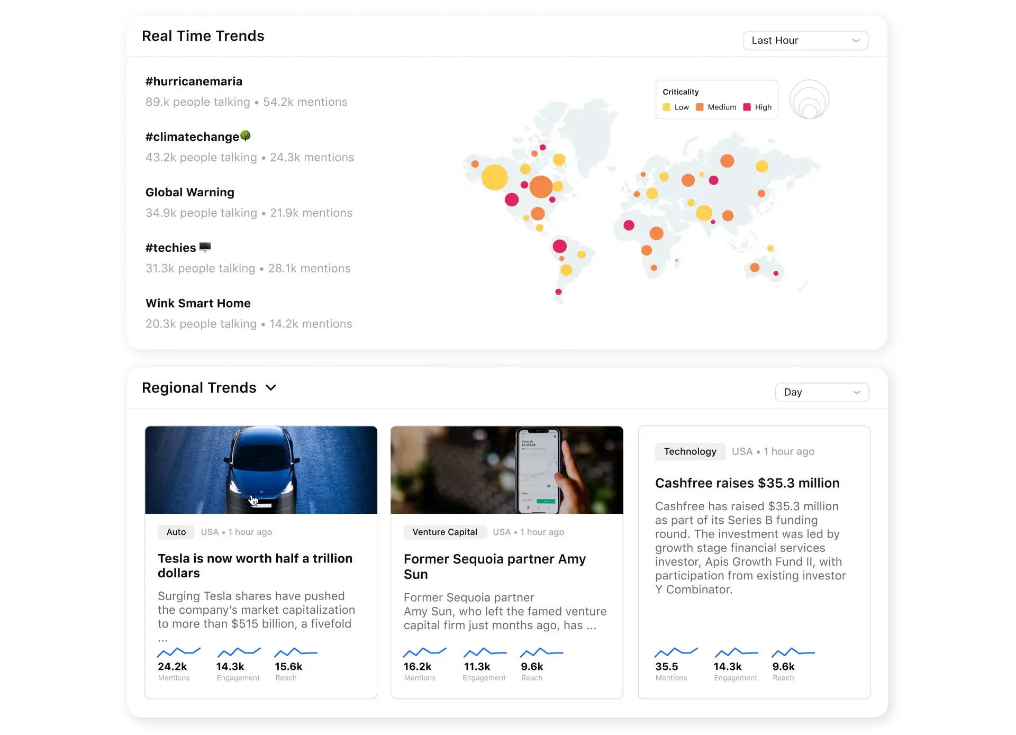Click the tree emoji next to #climatechange

point(246,136)
